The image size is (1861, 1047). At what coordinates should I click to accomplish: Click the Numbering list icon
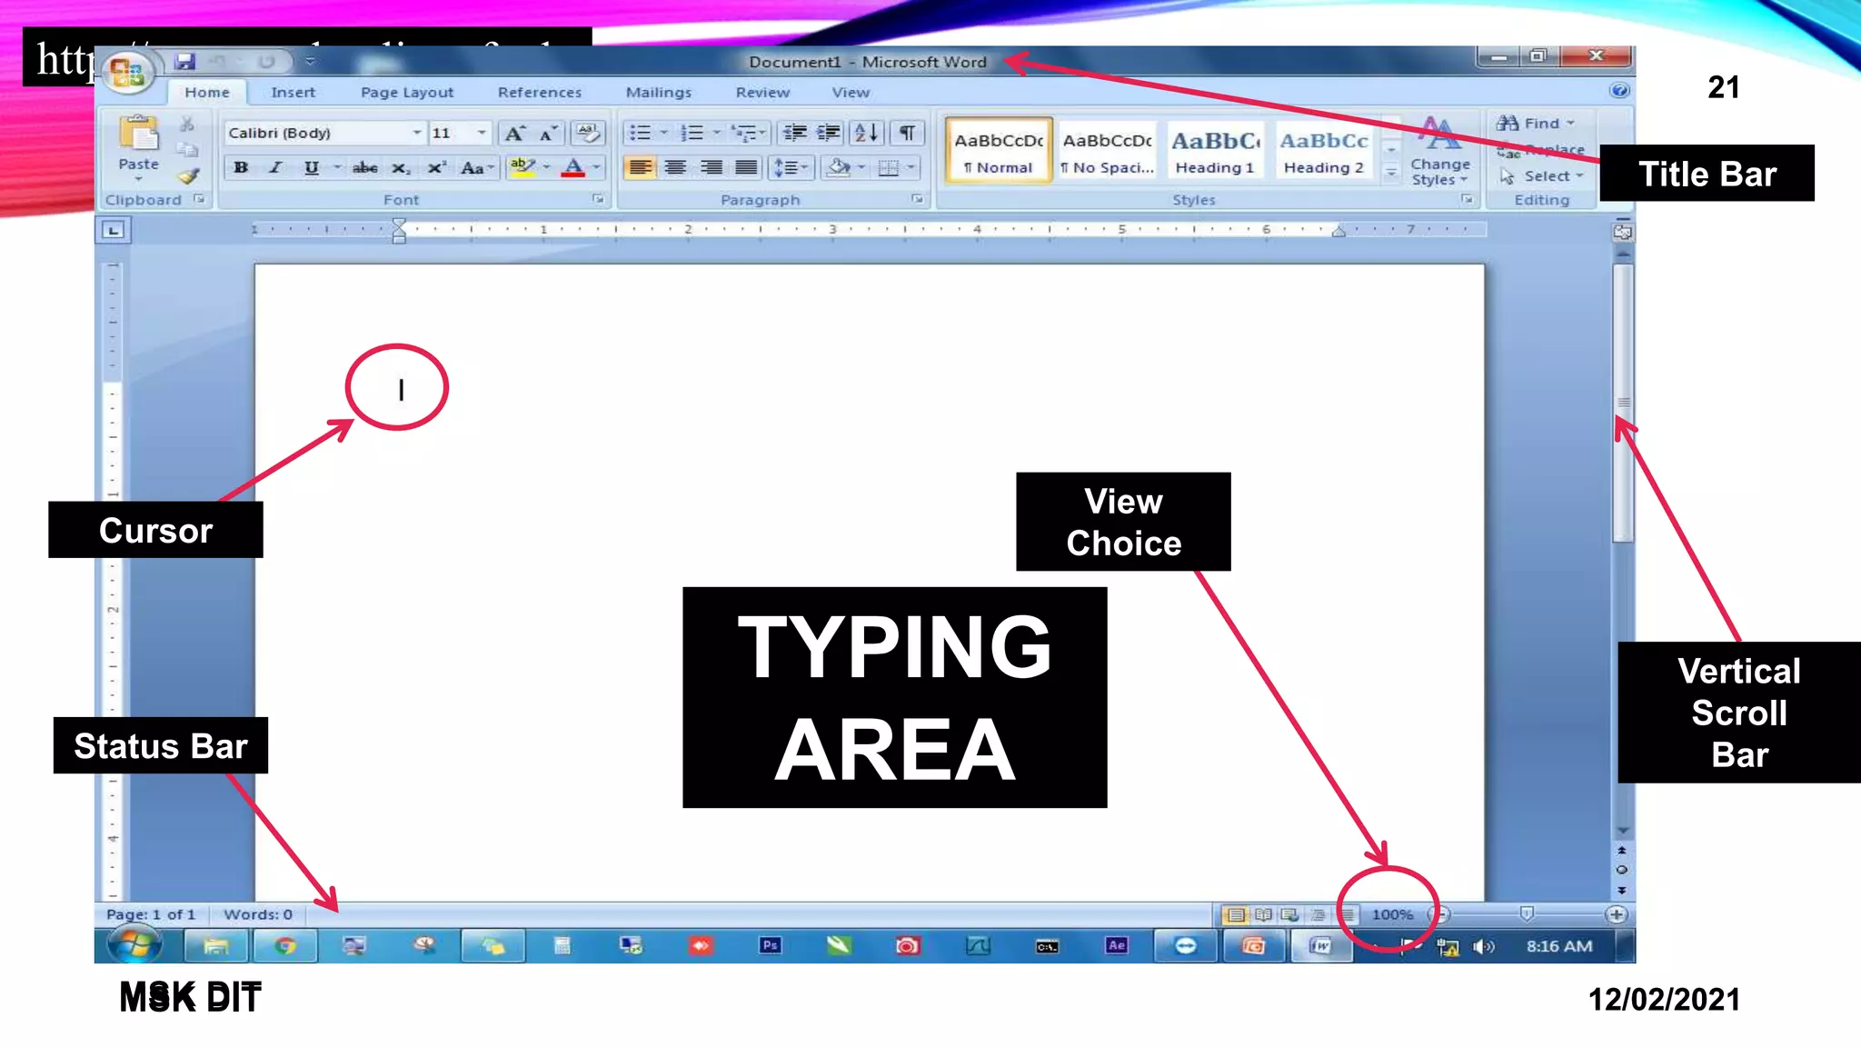click(692, 134)
